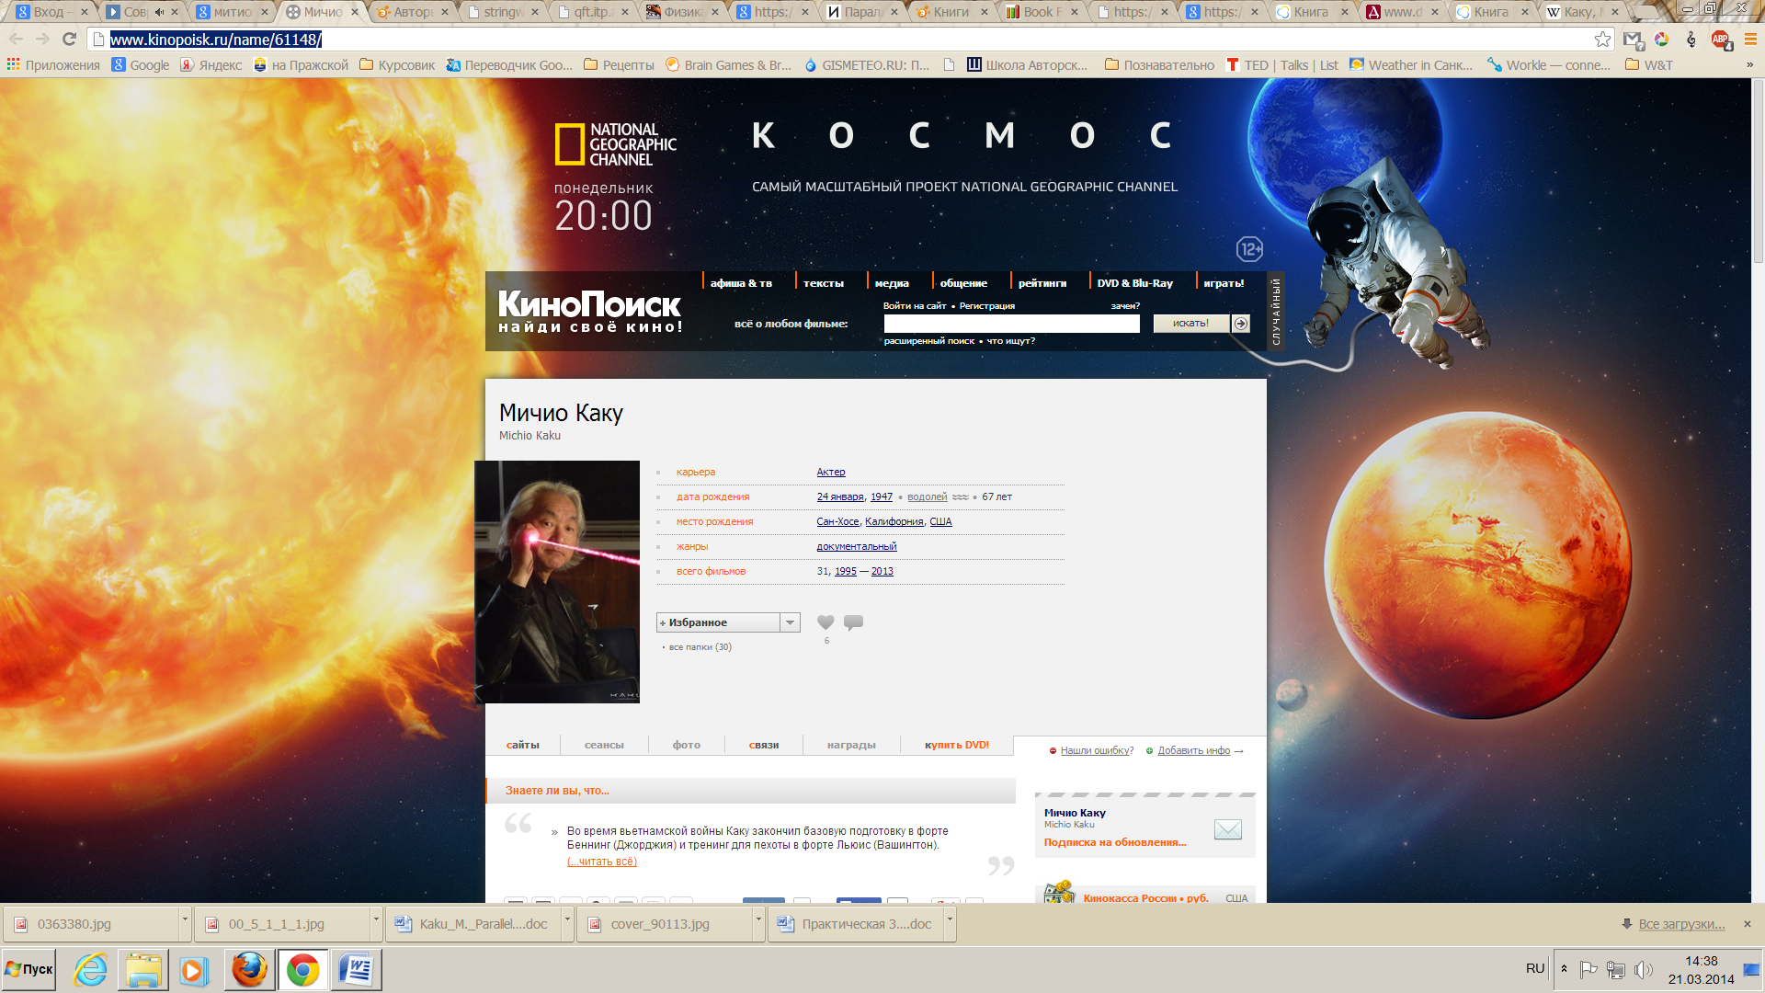The width and height of the screenshot is (1765, 993).
Task: Click Подписка на обновления link
Action: point(1115,842)
